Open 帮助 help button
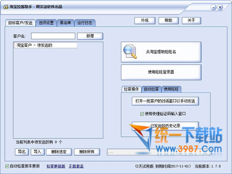This screenshot has width=232, height=174. 168,20
